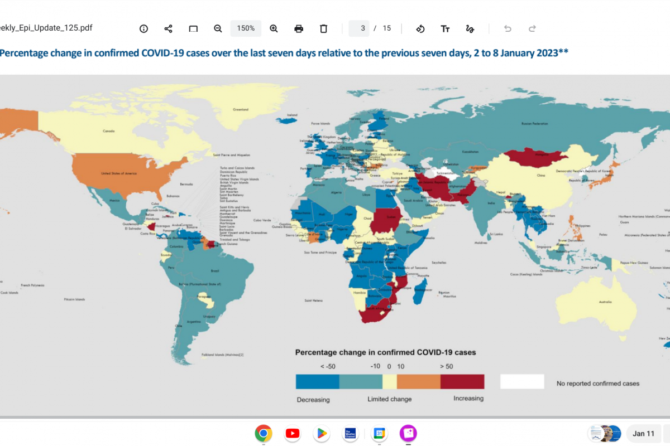Open Google Play Store from shelf
670x446 pixels.
pos(321,433)
